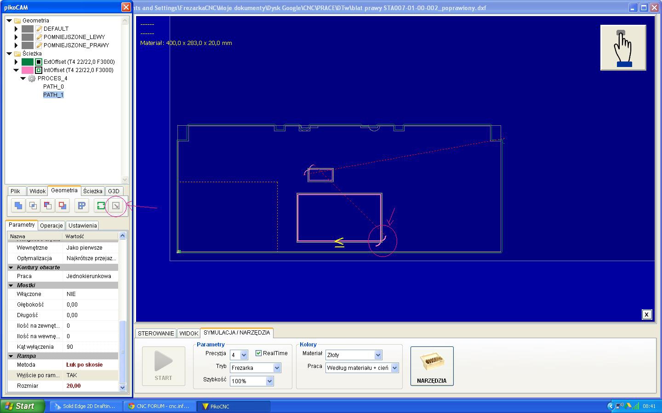
Task: Click the green reverse-direction arrows icon
Action: click(x=101, y=206)
